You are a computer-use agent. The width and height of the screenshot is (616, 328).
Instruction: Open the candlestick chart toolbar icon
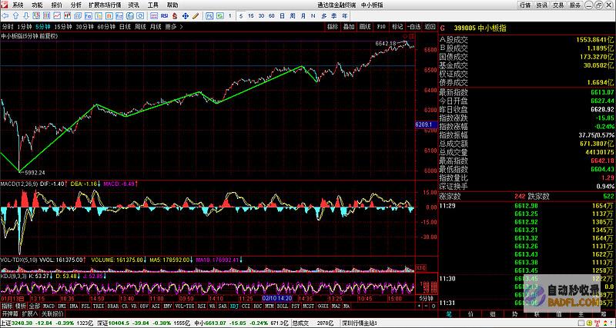[x=68, y=16]
